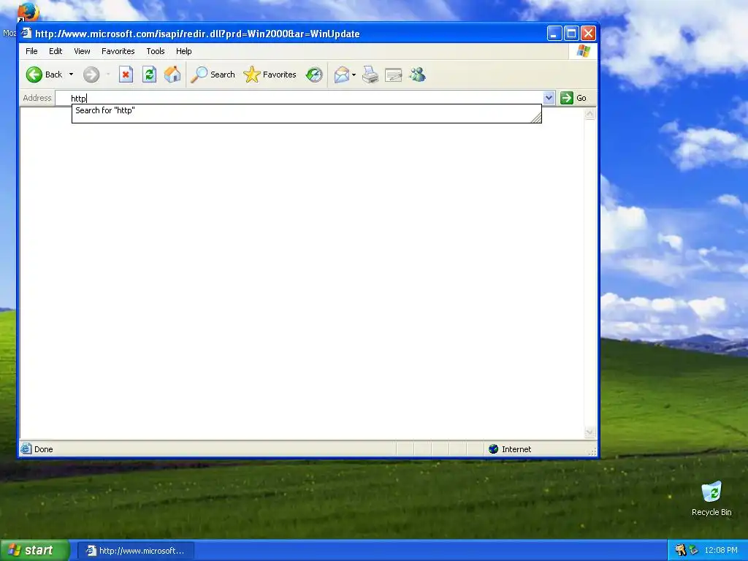Open the Back history dropdown arrow

coord(71,75)
